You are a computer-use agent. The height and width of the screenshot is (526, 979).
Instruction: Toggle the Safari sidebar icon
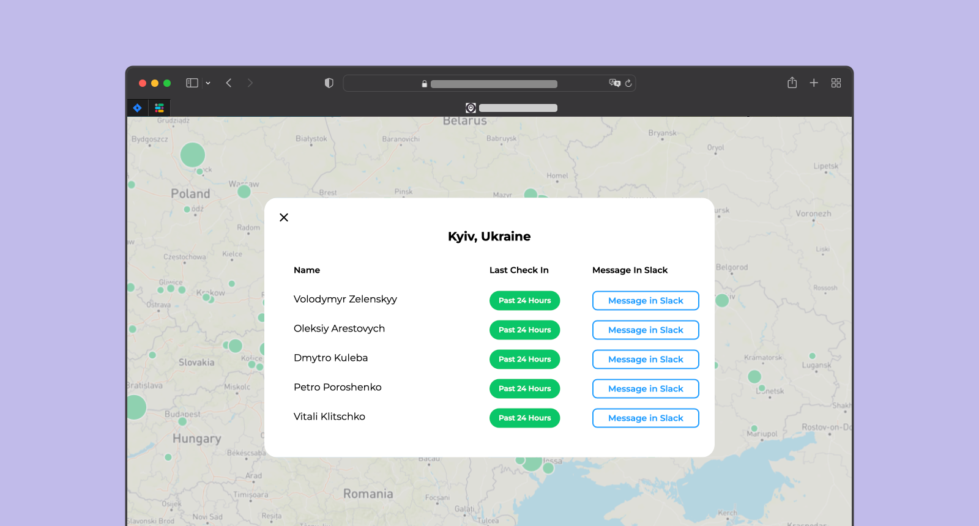tap(192, 83)
